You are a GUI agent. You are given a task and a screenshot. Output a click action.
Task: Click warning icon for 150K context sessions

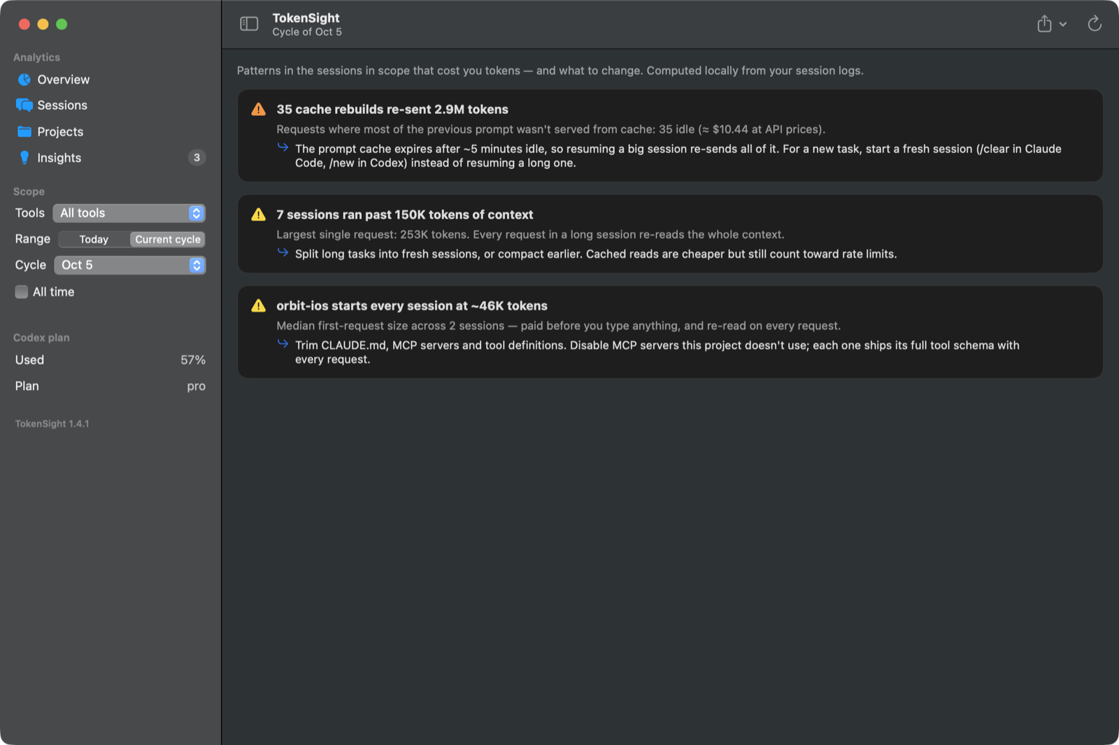(259, 215)
